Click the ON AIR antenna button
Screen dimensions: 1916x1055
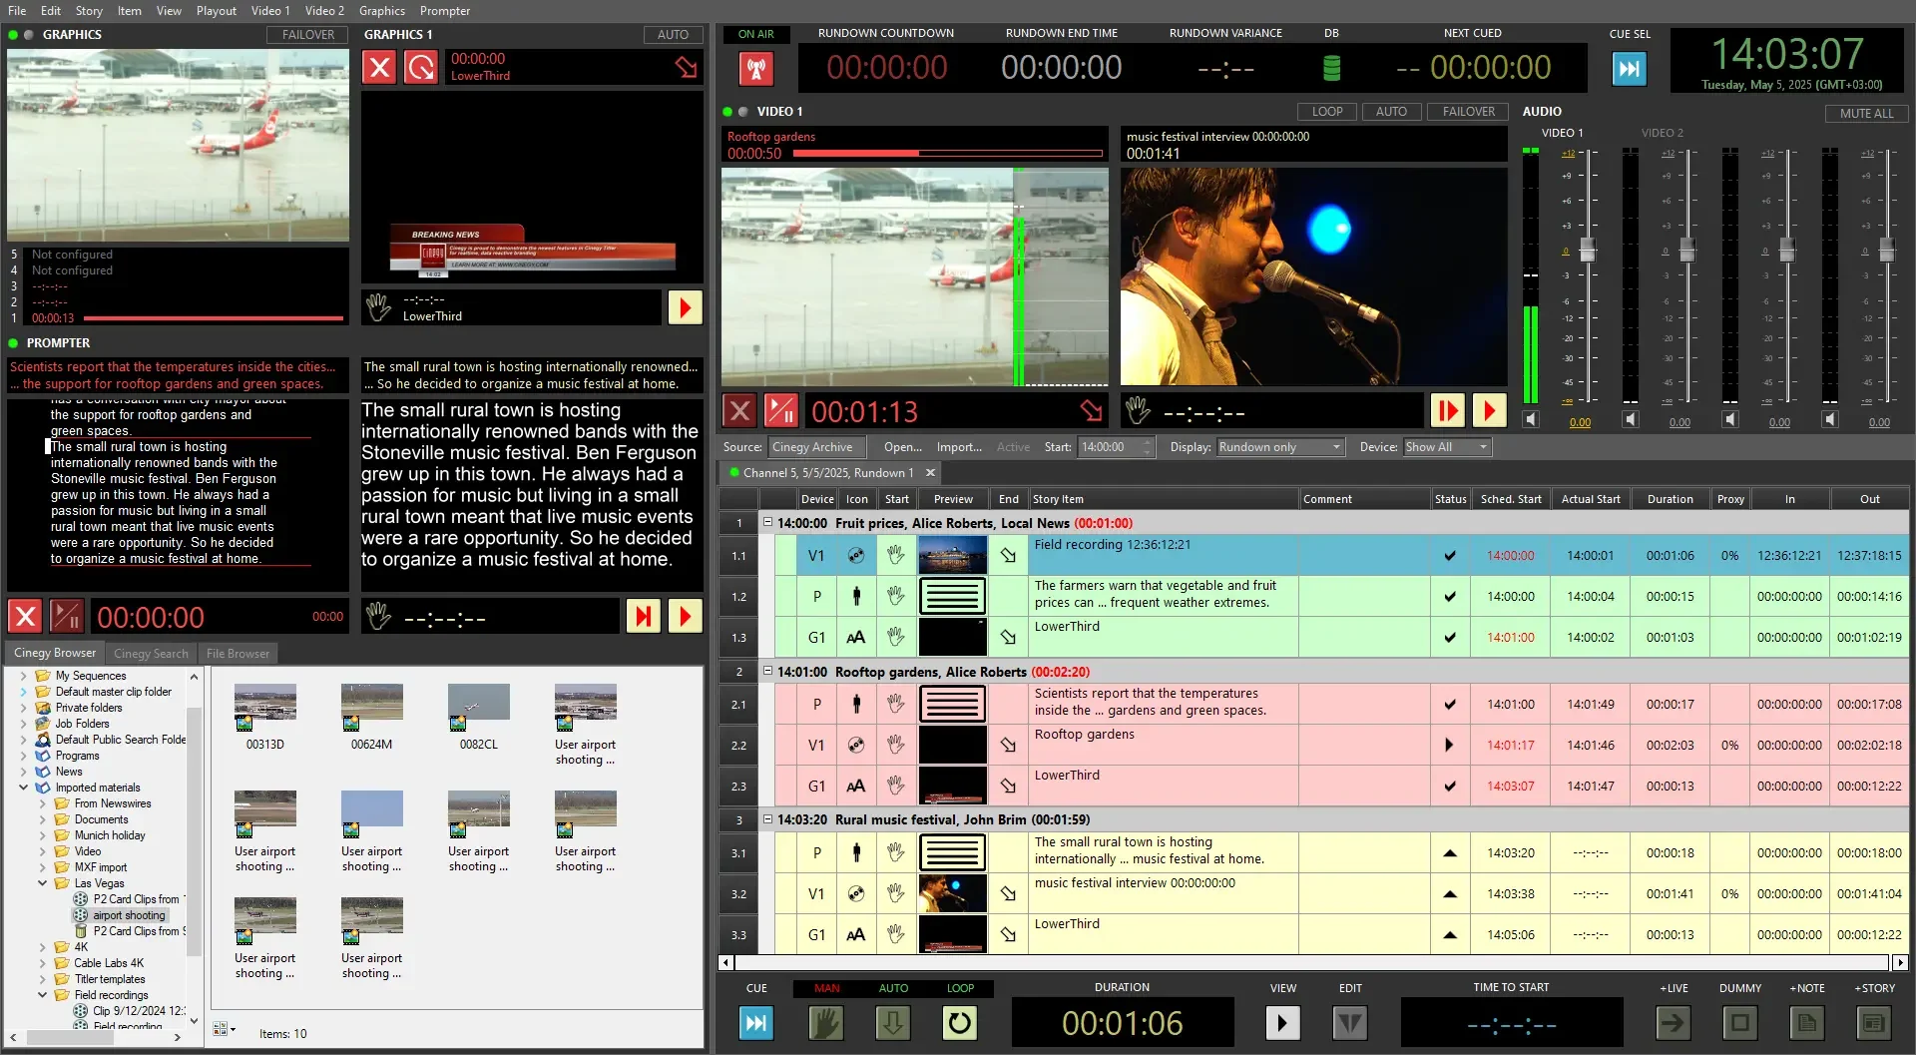pyautogui.click(x=755, y=69)
